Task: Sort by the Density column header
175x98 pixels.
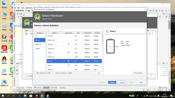Action: (x=97, y=33)
